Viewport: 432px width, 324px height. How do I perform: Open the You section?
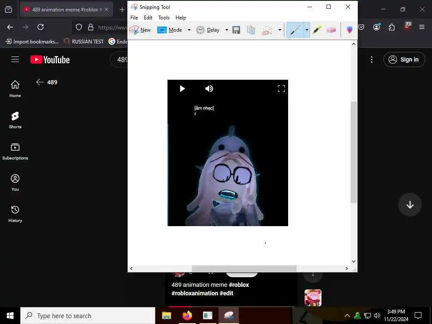15,182
